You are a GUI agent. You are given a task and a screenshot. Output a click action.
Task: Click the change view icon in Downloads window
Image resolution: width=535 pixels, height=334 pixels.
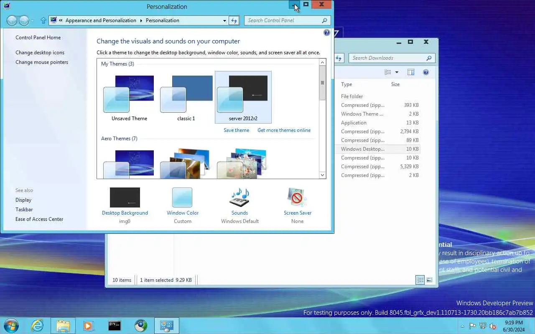(388, 72)
